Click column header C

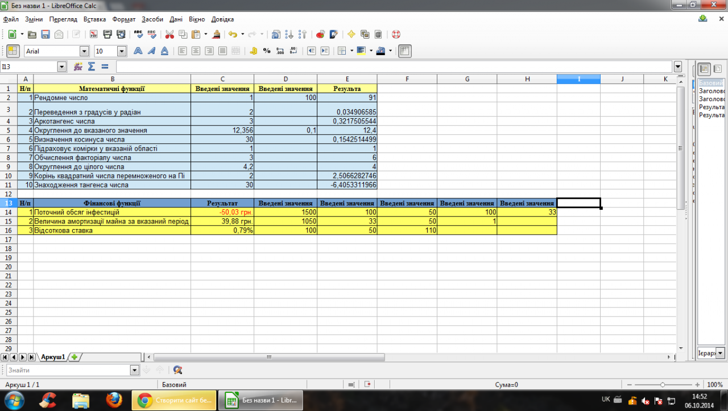(x=222, y=79)
